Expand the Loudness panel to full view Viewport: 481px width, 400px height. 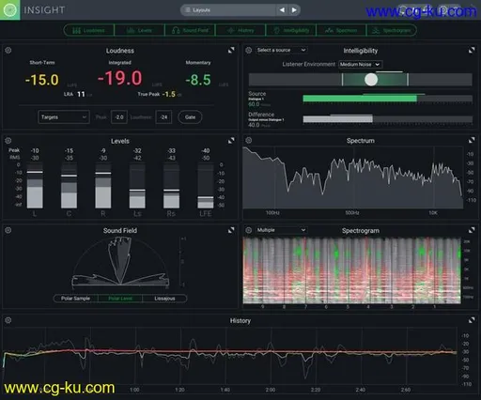231,50
